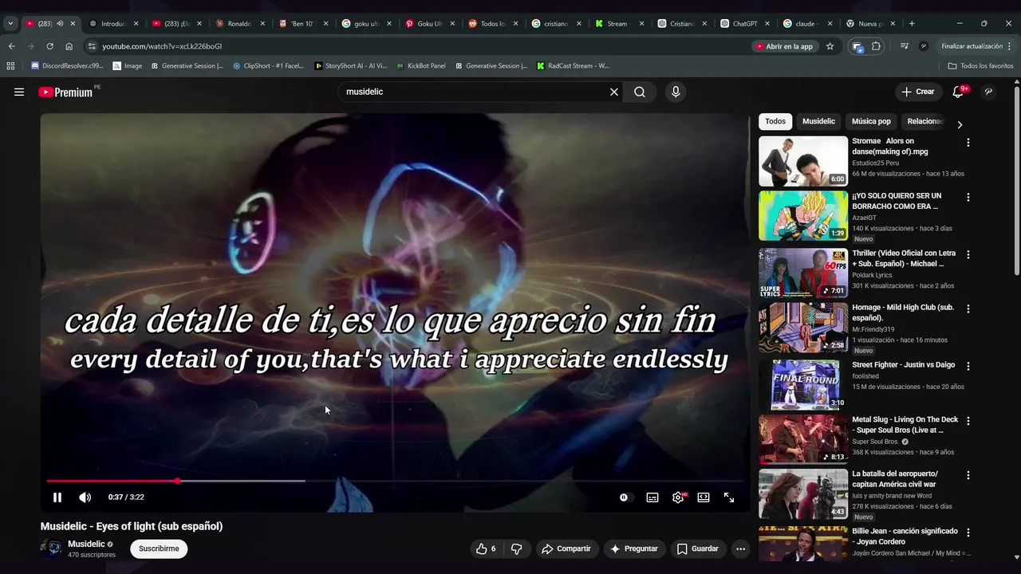Open a new Chrome tab with plus
The height and width of the screenshot is (574, 1021).
tap(912, 23)
